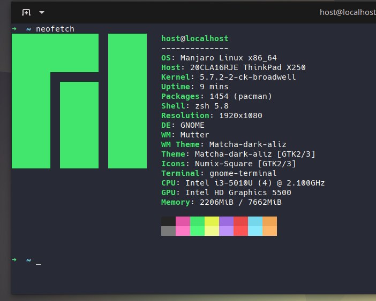
Task: Select the OS line Manjaro Linux x86_64
Action: tap(219, 58)
